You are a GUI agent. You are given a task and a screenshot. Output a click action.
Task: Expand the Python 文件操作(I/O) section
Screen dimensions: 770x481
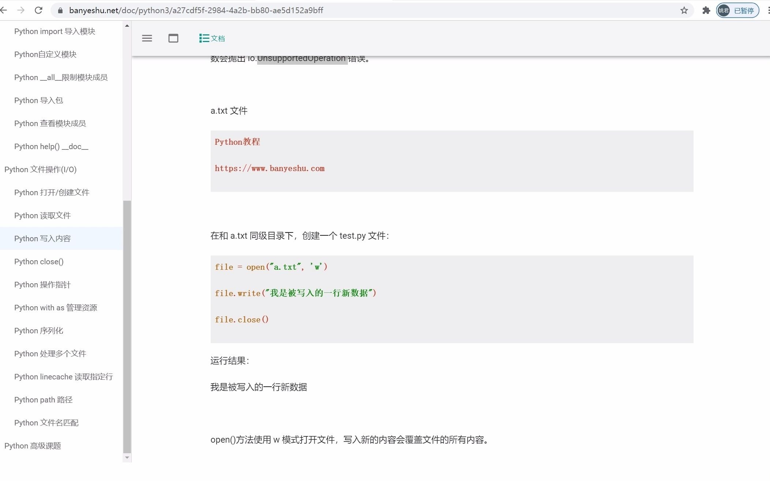[x=40, y=169]
